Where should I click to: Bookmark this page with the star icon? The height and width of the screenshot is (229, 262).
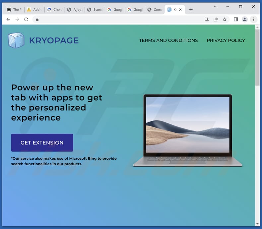coord(225,19)
